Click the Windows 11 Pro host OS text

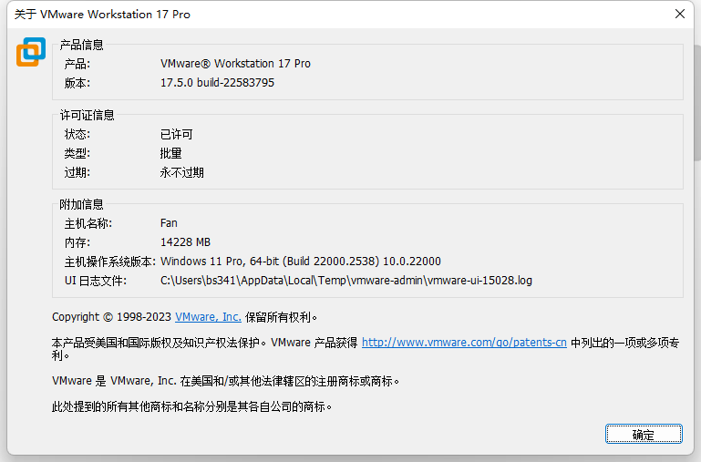(x=301, y=262)
